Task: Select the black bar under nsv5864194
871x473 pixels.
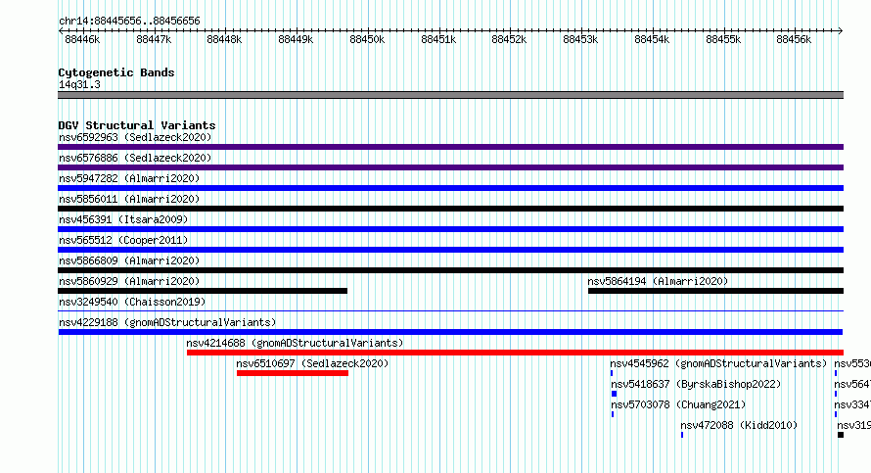Action: tap(715, 291)
